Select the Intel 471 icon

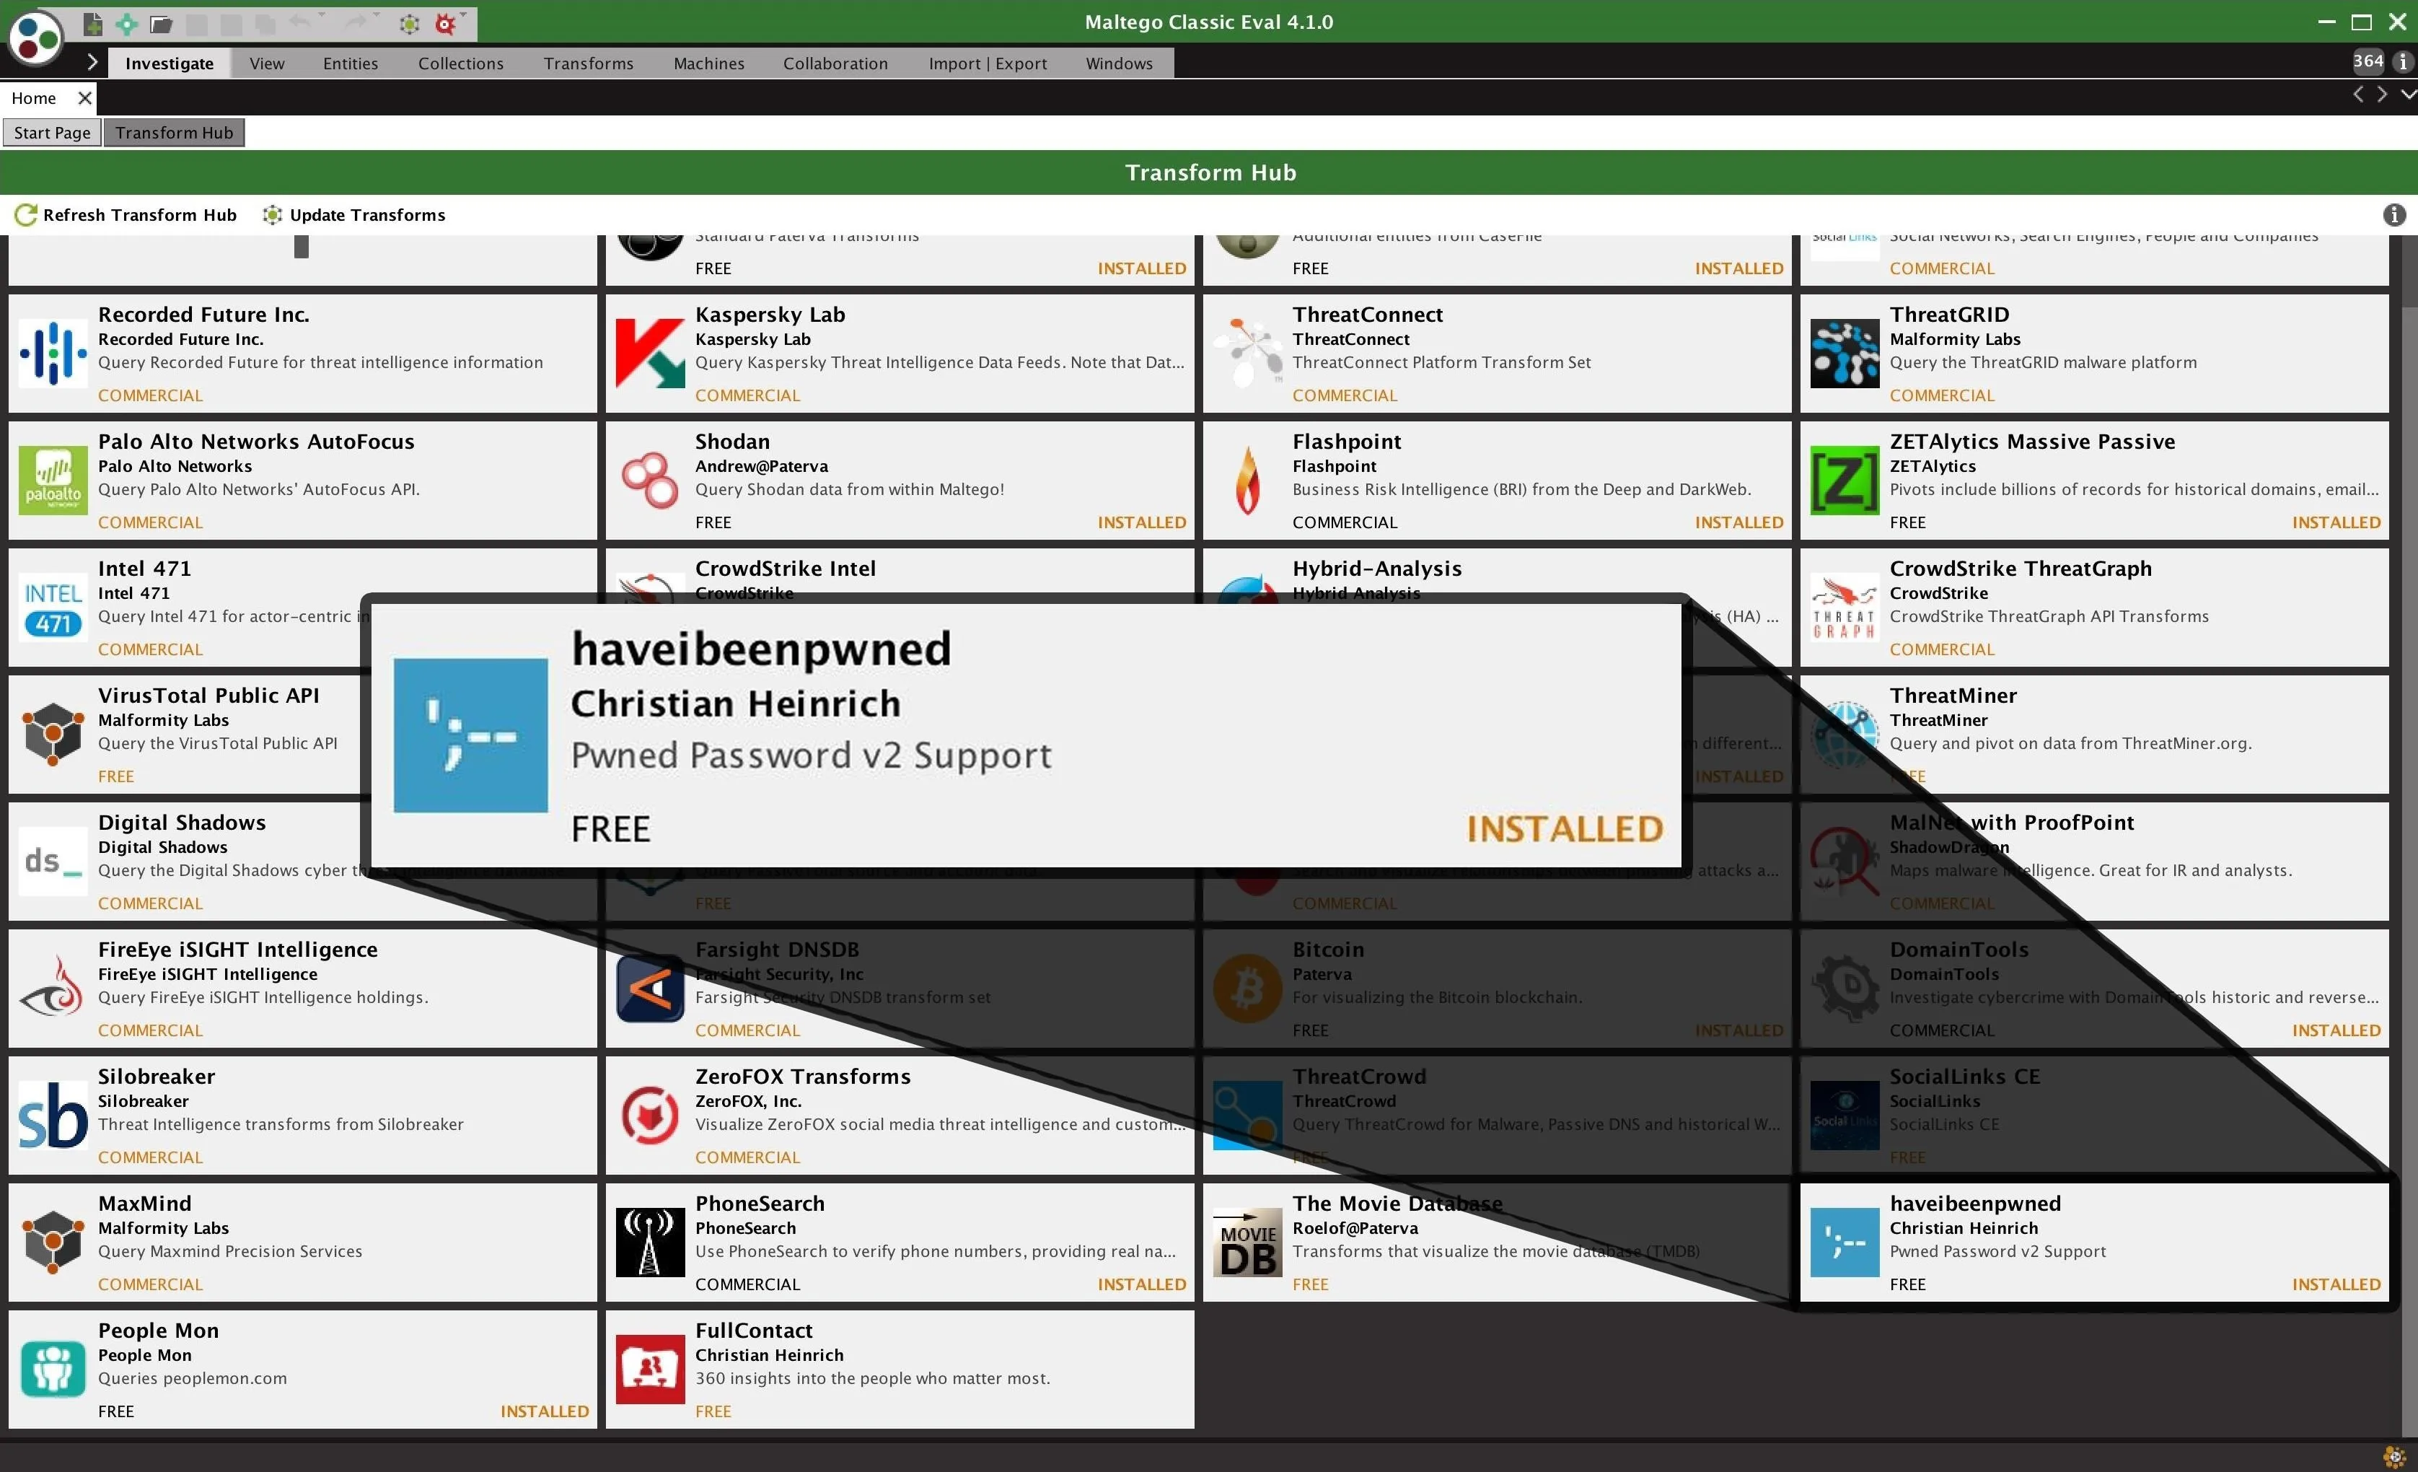(x=53, y=608)
